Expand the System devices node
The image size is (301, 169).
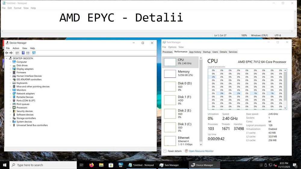click(x=10, y=122)
